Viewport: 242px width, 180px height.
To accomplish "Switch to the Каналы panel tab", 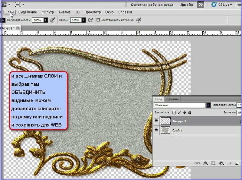I will point(172,99).
